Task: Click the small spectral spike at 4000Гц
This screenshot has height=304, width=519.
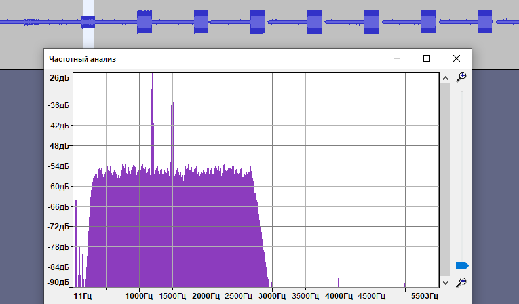Action: pyautogui.click(x=339, y=279)
